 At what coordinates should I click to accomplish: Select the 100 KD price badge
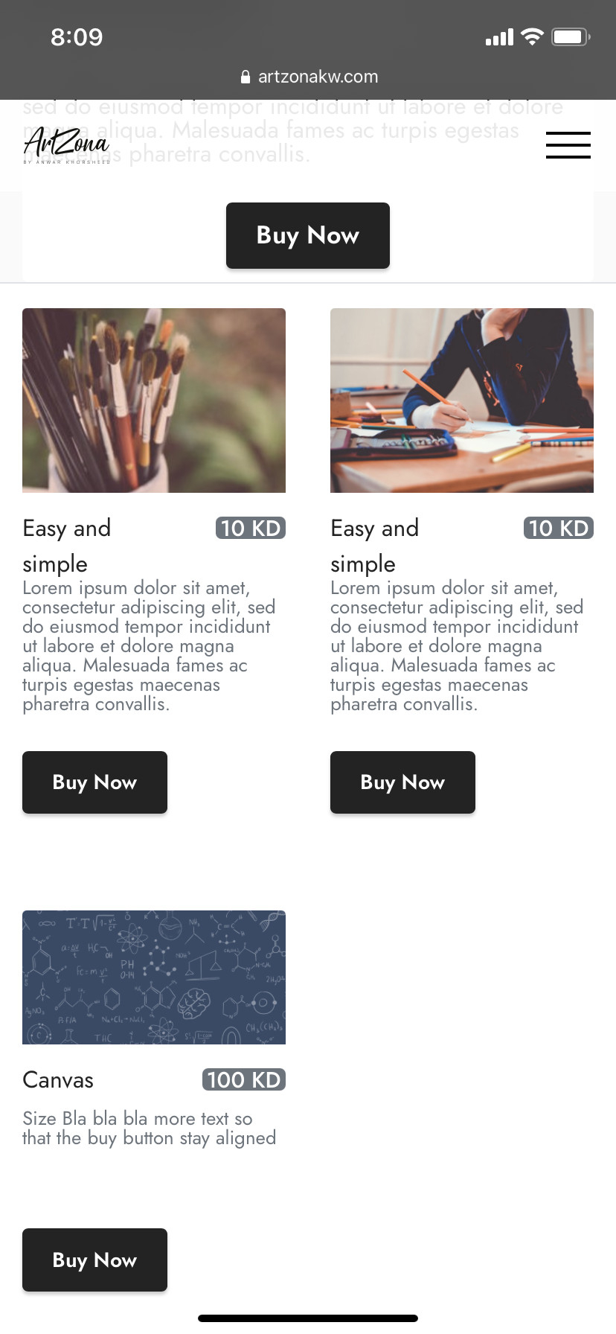[244, 1079]
